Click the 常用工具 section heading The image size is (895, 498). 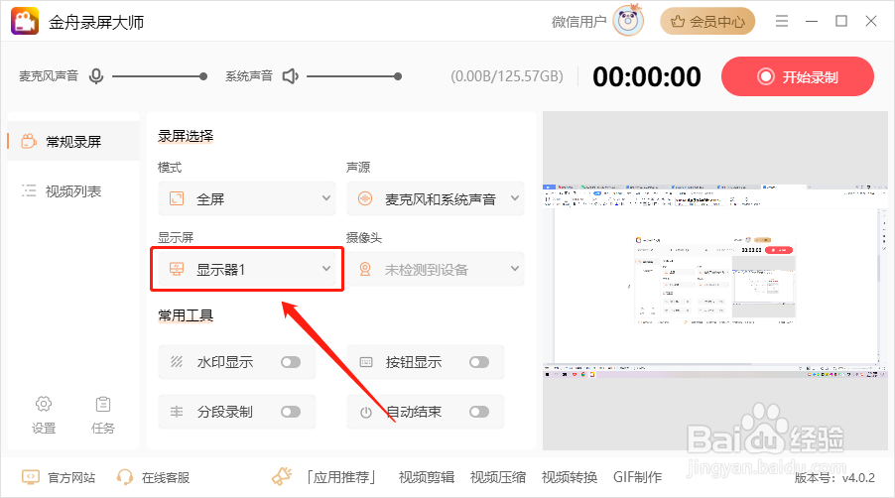click(186, 315)
